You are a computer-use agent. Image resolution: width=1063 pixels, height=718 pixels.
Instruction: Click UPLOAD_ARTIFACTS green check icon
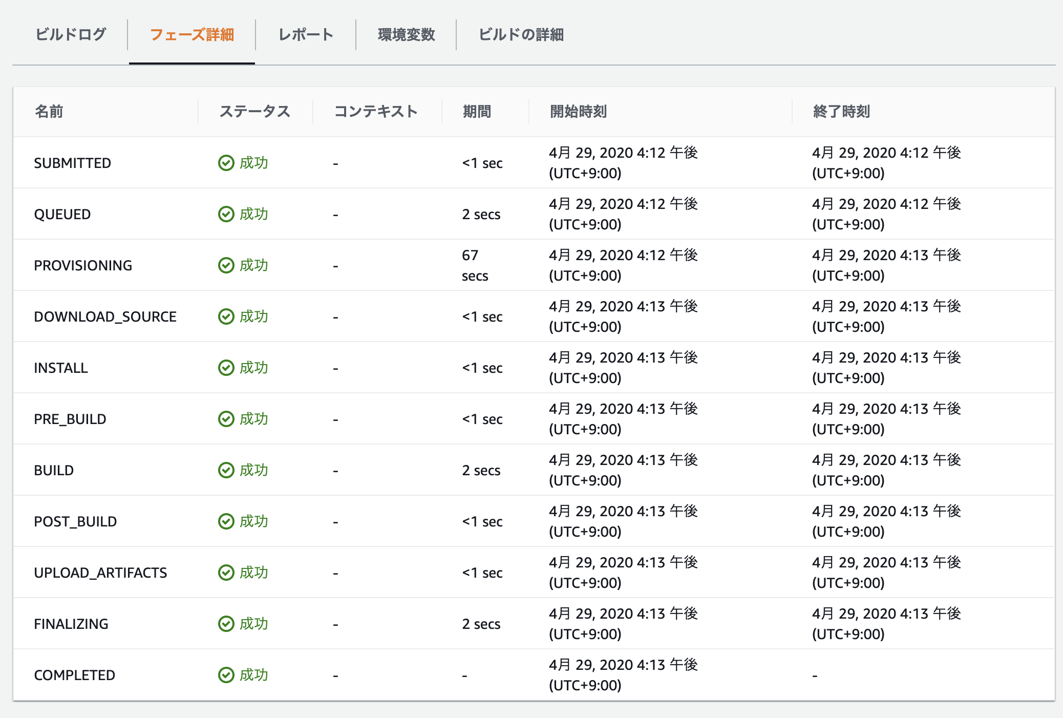[226, 573]
